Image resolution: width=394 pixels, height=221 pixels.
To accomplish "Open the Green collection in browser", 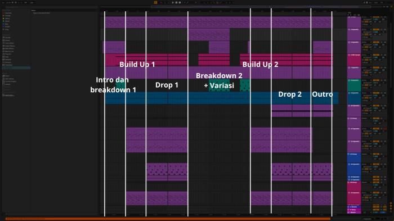I will coord(7,21).
